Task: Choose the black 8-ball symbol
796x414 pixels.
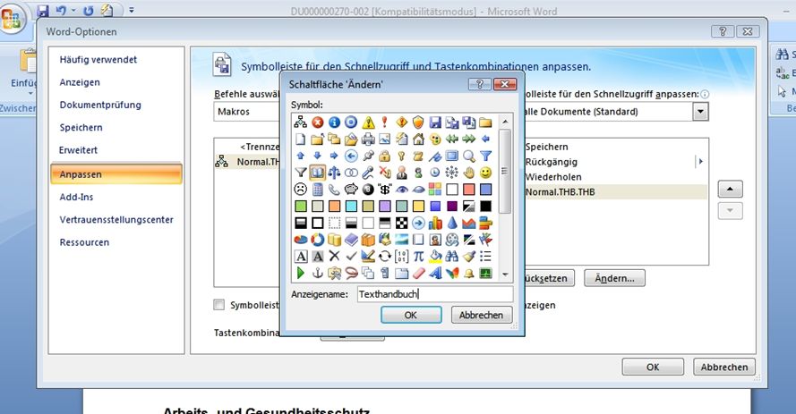Action: pos(368,190)
